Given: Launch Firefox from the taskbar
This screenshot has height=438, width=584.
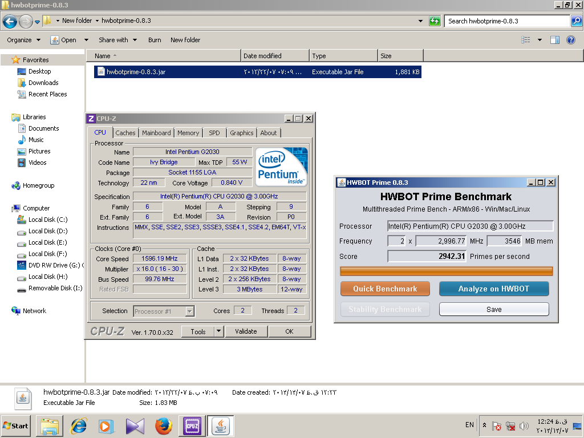Looking at the screenshot, I should [164, 426].
